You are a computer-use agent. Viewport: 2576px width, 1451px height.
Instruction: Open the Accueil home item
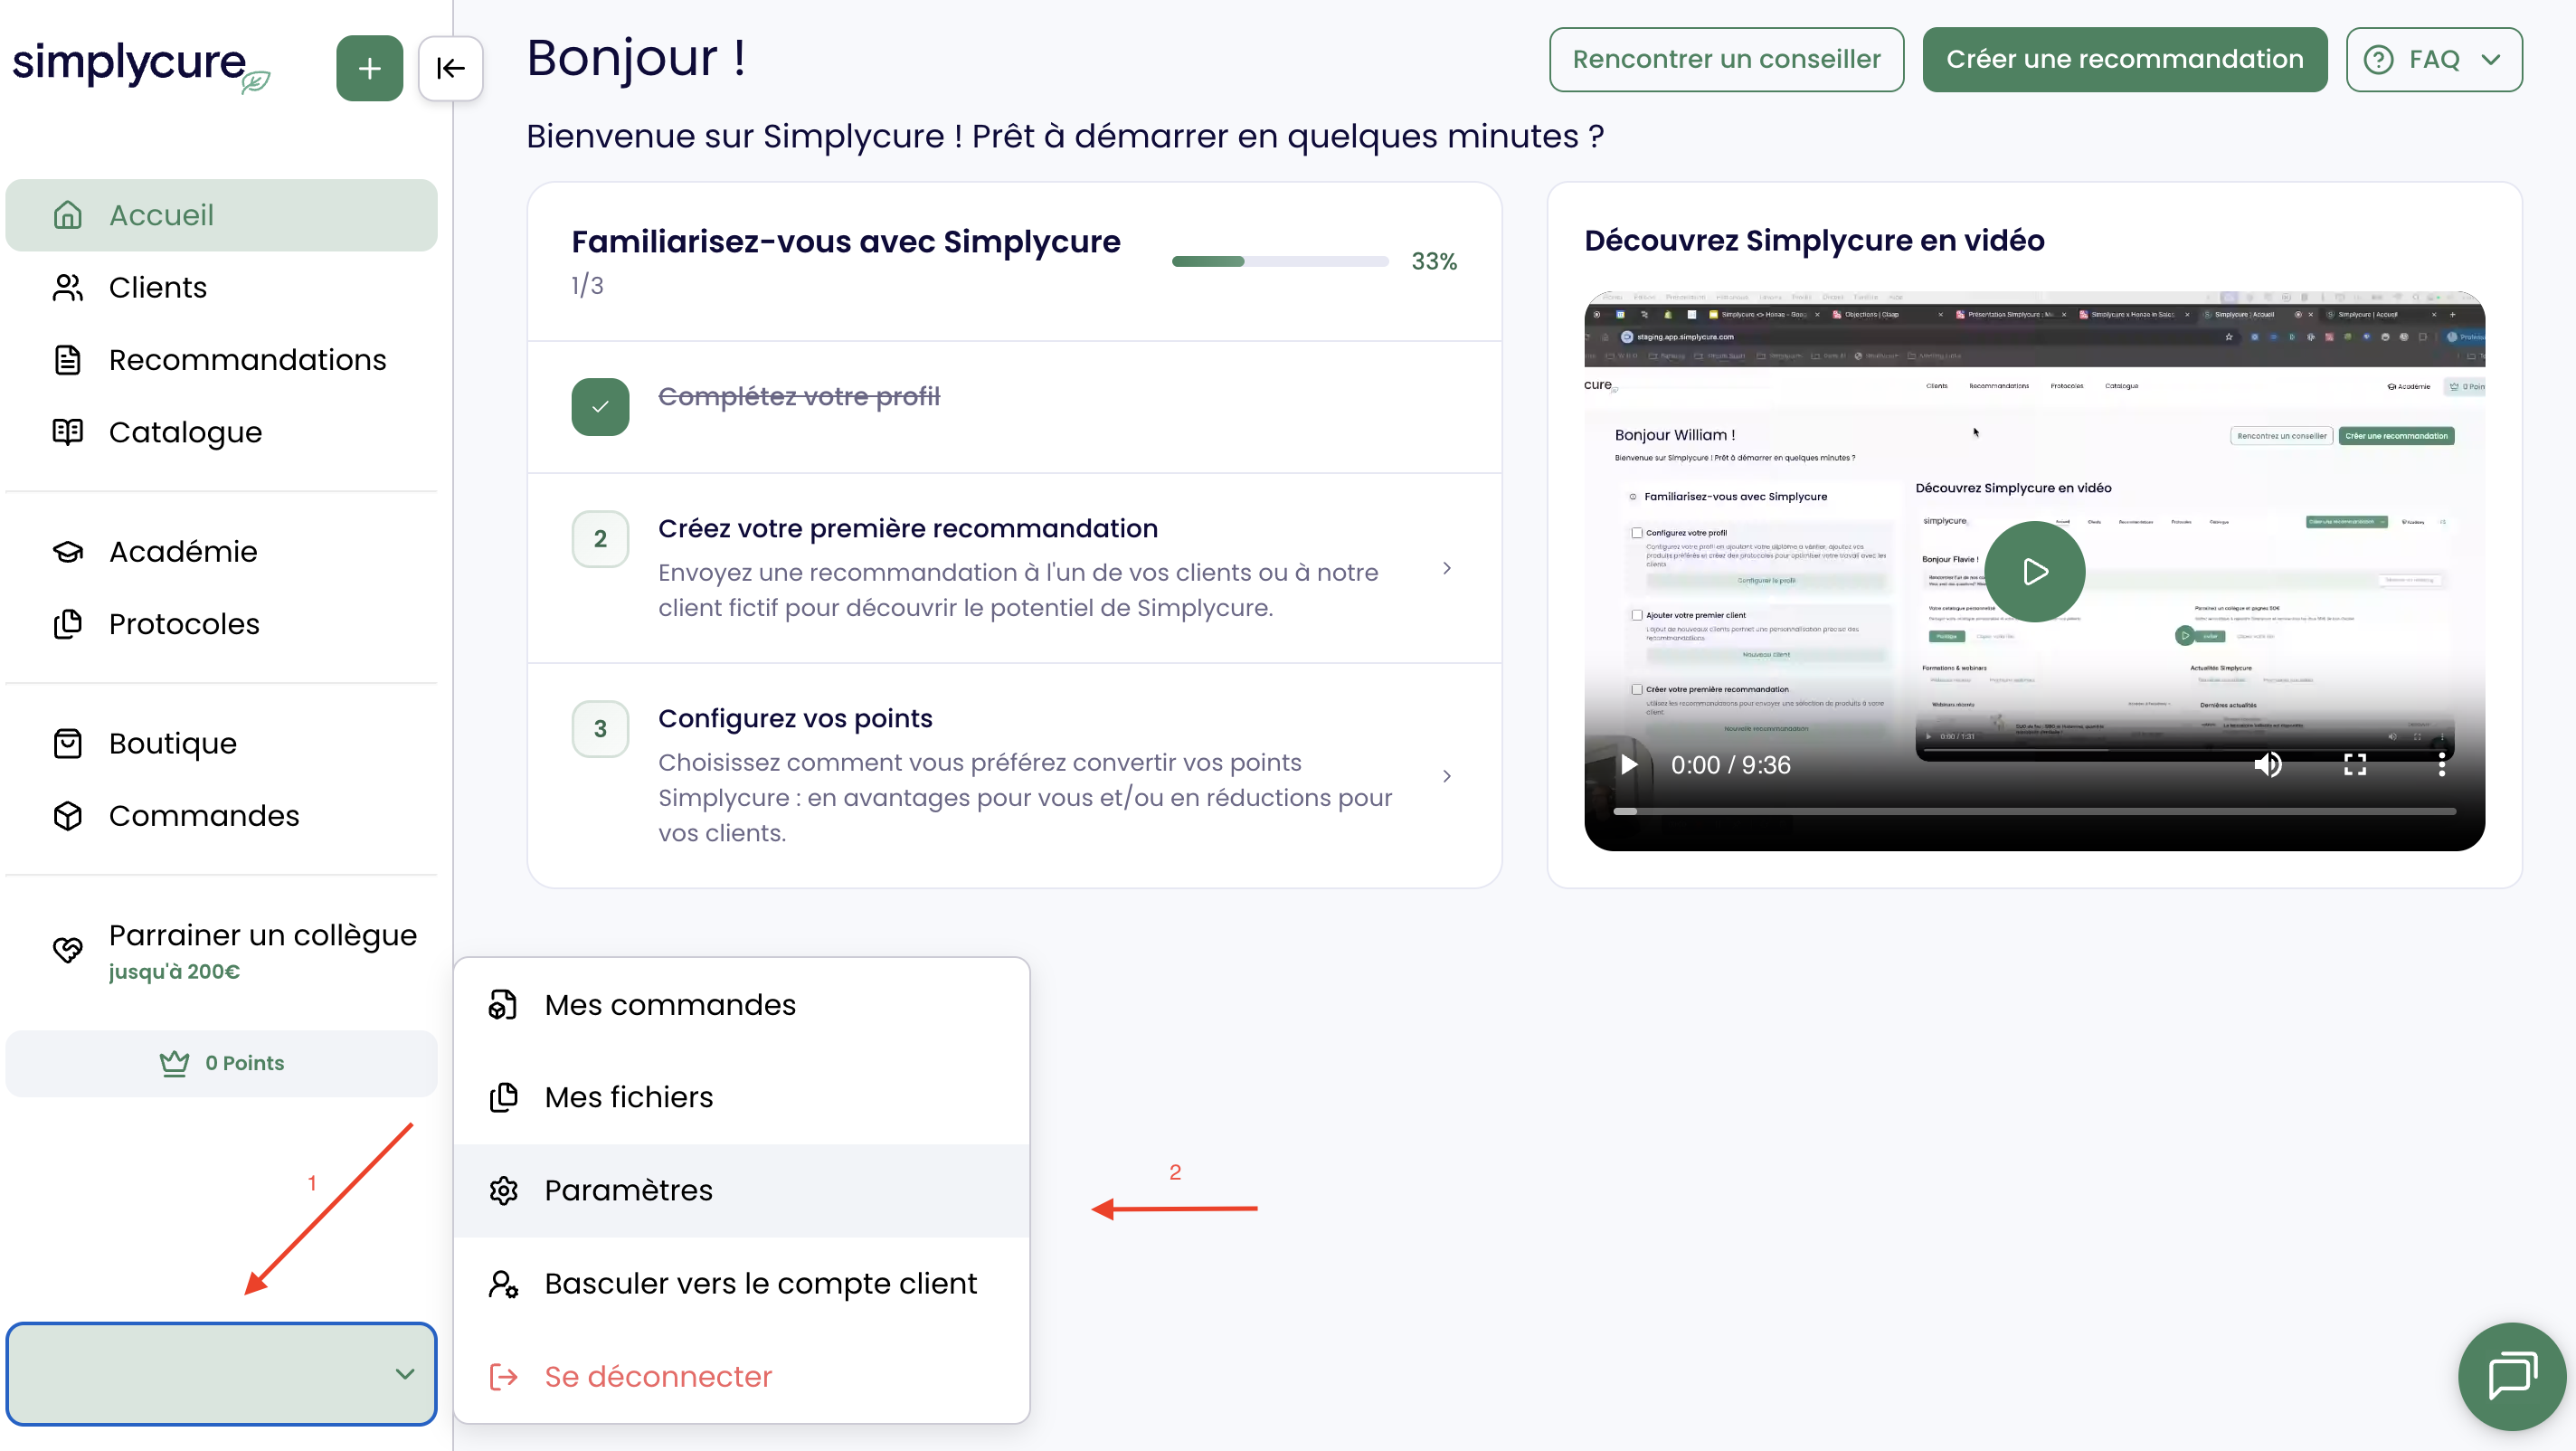click(221, 215)
